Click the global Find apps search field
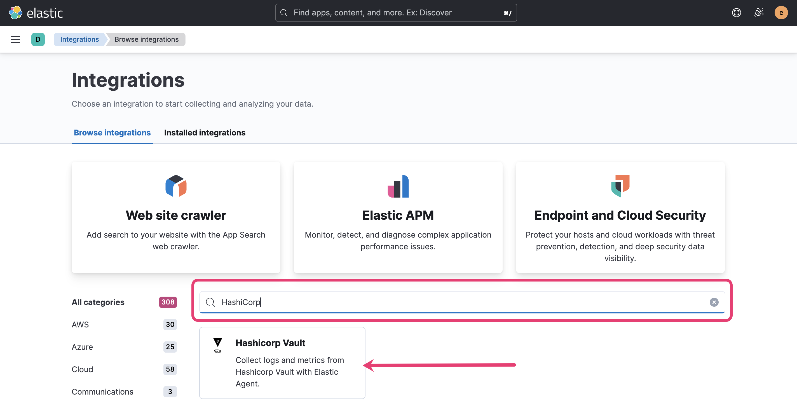 [x=396, y=12]
